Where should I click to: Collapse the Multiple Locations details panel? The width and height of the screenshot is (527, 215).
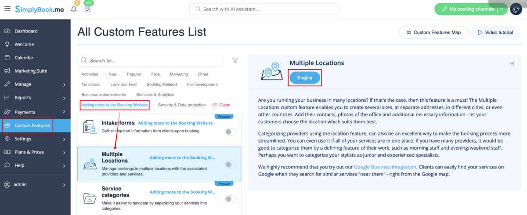point(511,64)
